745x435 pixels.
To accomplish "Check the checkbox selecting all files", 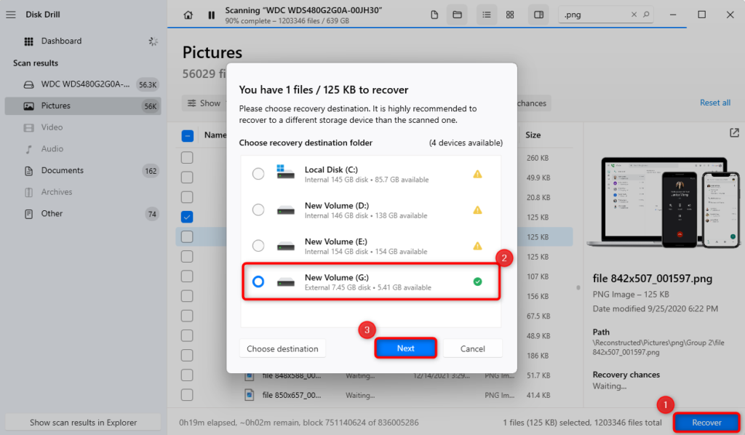I will pyautogui.click(x=187, y=135).
